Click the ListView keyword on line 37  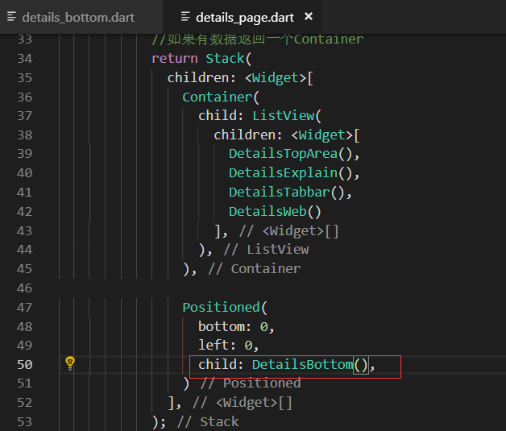284,115
